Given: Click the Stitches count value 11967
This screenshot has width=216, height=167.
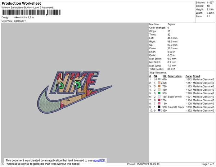Looking at the screenshot, I should [210, 3].
